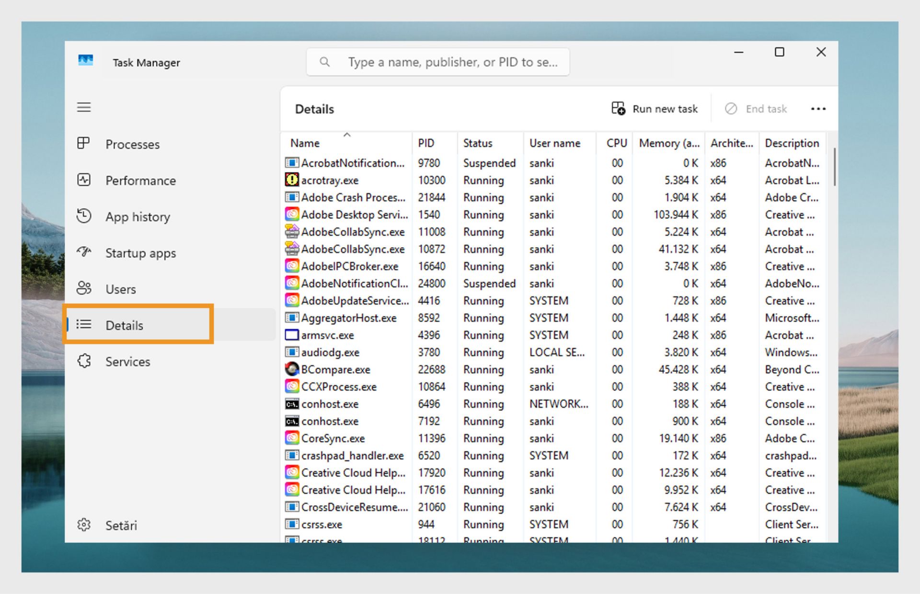Click Run new task button
Viewport: 920px width, 594px height.
pyautogui.click(x=655, y=109)
